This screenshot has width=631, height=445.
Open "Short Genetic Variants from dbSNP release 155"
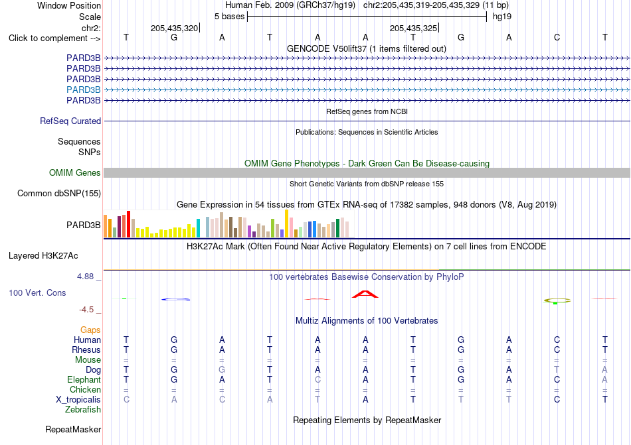point(367,184)
